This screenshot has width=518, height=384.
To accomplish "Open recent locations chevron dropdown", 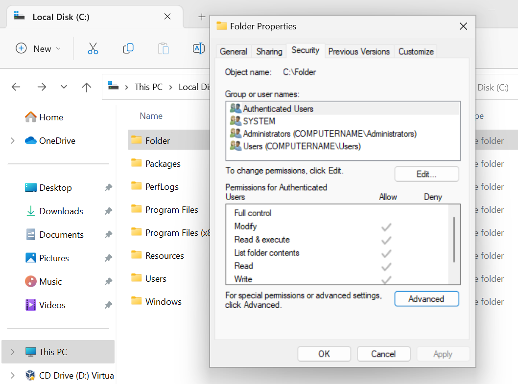I will (x=64, y=87).
